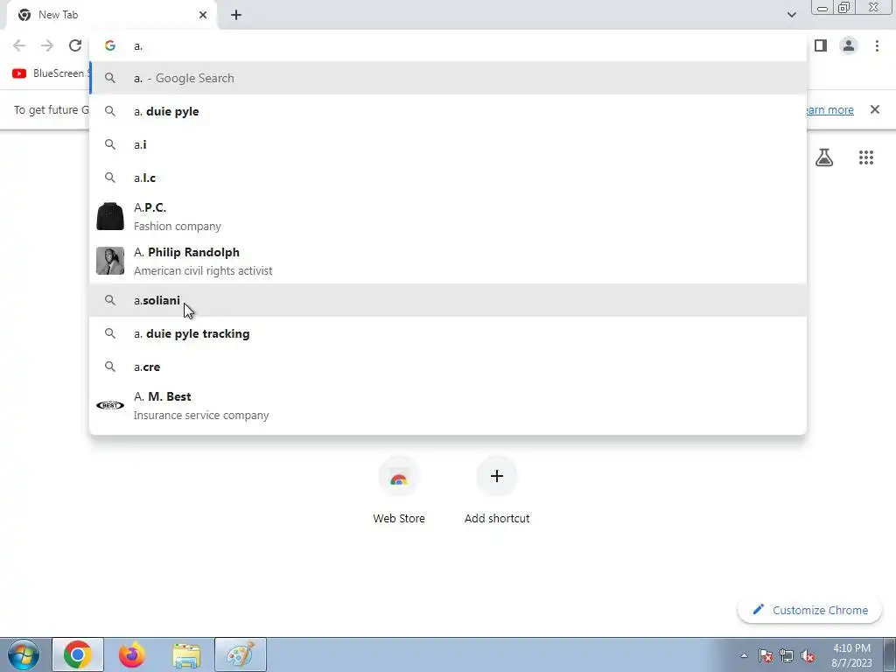Open the Web Store shortcut
Viewport: 896px width, 672px height.
399,490
